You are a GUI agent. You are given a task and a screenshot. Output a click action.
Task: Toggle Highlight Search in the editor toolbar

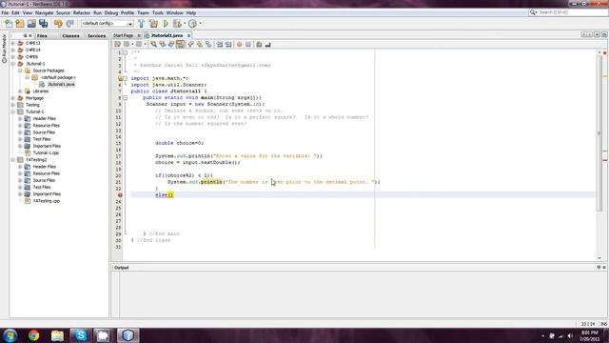pyautogui.click(x=180, y=45)
